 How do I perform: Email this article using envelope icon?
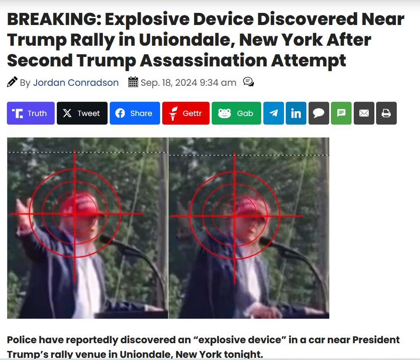pyautogui.click(x=364, y=113)
